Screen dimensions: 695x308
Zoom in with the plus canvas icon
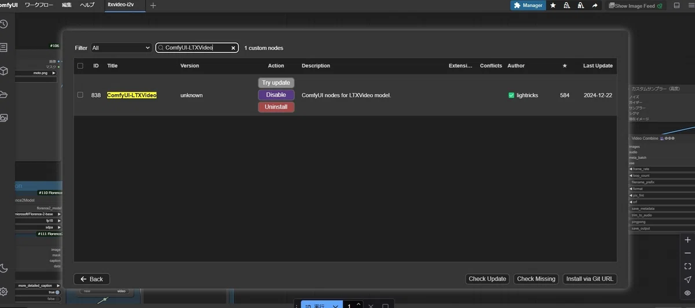coord(687,240)
